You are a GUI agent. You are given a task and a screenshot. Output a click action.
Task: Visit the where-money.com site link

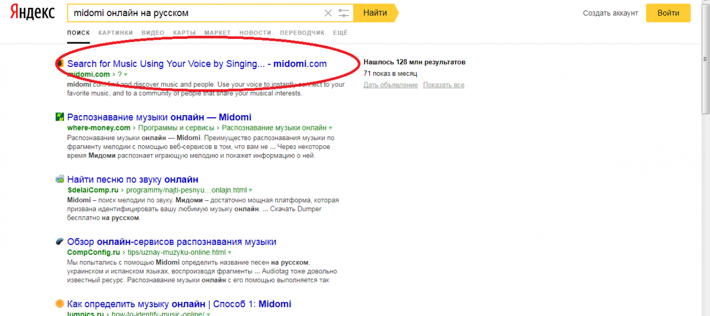99,128
